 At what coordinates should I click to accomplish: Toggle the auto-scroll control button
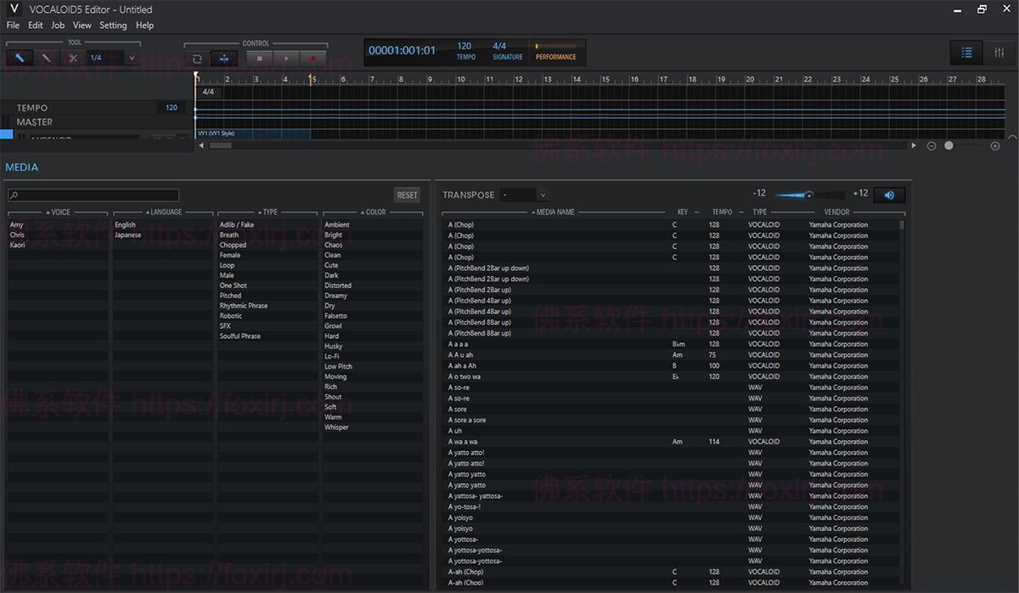click(x=224, y=59)
